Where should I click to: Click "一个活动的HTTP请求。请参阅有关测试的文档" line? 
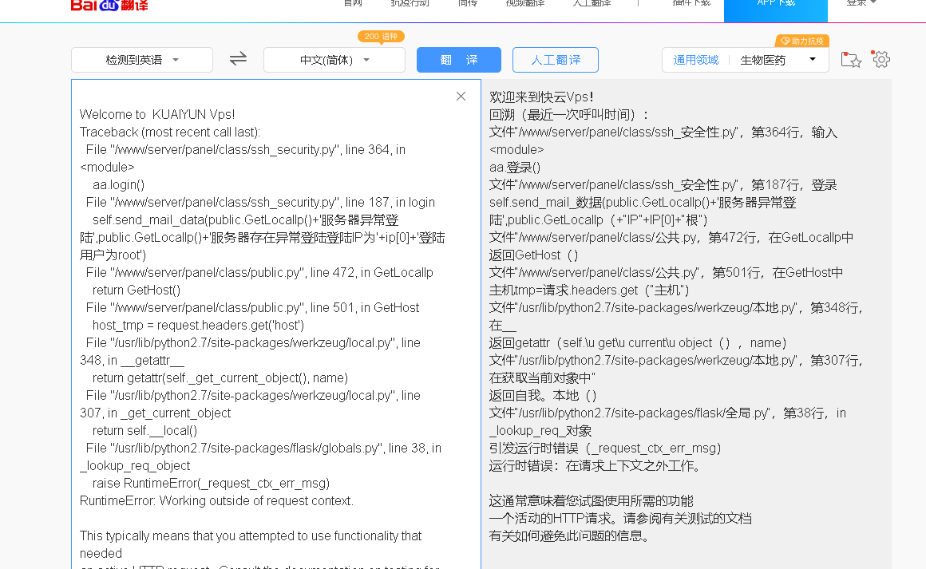621,518
